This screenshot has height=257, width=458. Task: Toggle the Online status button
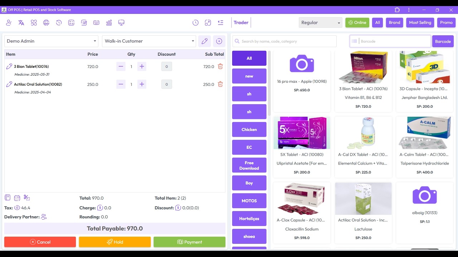click(357, 22)
